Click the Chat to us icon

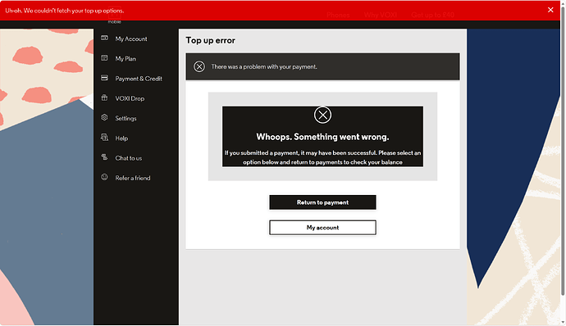point(104,157)
